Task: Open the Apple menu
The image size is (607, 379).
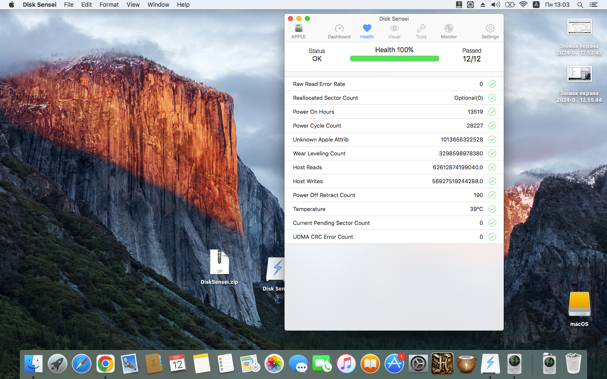Action: point(11,5)
